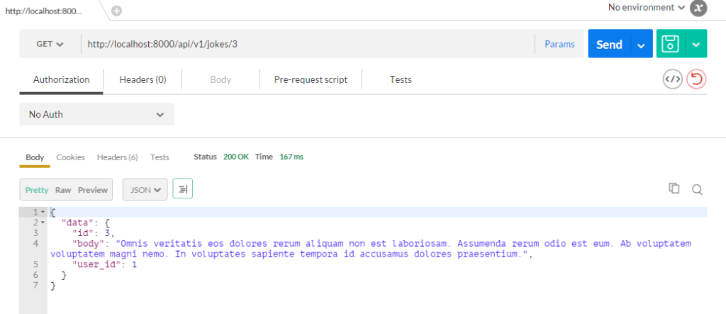Screen dimensions: 726x314
Task: Click the Params button
Action: pyautogui.click(x=559, y=44)
